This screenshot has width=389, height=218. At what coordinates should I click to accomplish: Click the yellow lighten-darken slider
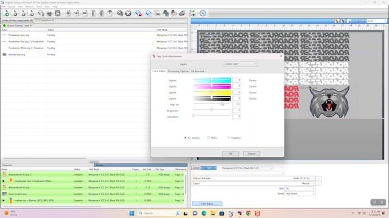click(x=212, y=92)
